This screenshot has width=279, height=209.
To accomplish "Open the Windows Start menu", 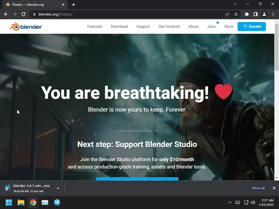I will 9,202.
